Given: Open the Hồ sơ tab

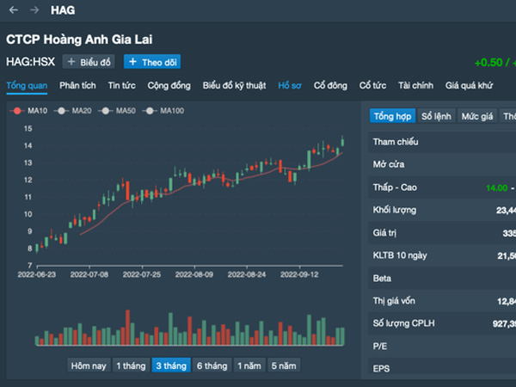Looking at the screenshot, I should pos(290,85).
